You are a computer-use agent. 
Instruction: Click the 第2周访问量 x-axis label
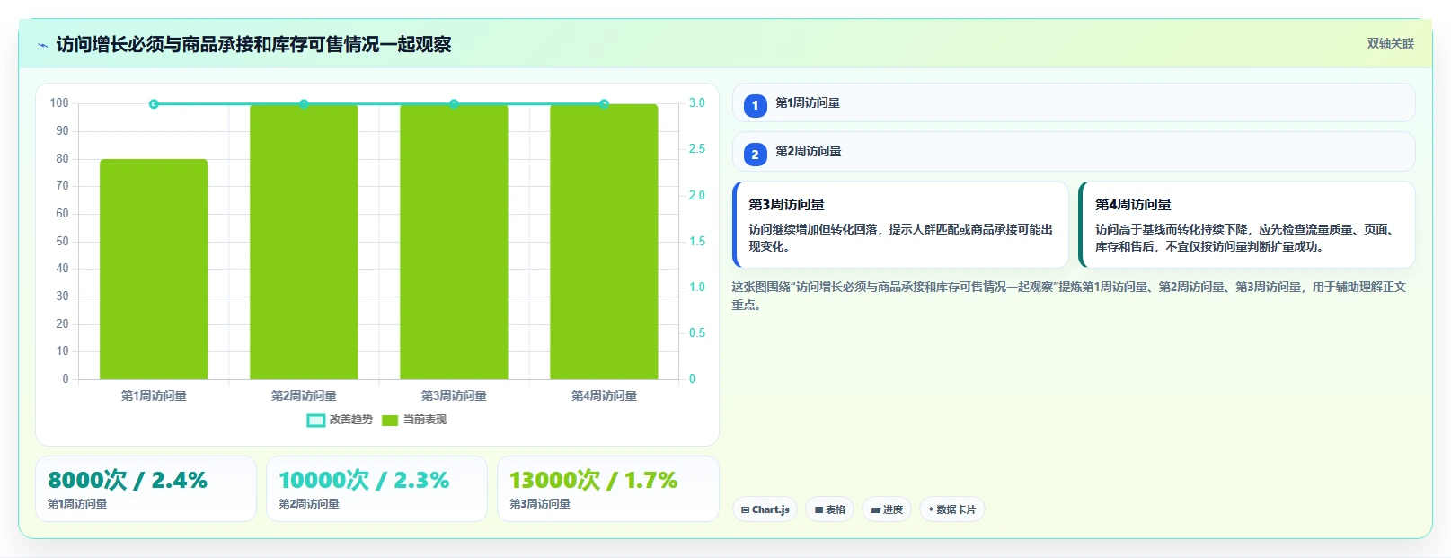(x=304, y=395)
